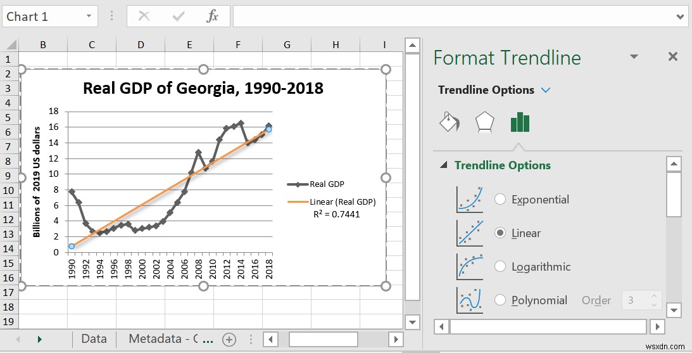This screenshot has height=353, width=692.
Task: Select row 1 header
Action: point(8,59)
